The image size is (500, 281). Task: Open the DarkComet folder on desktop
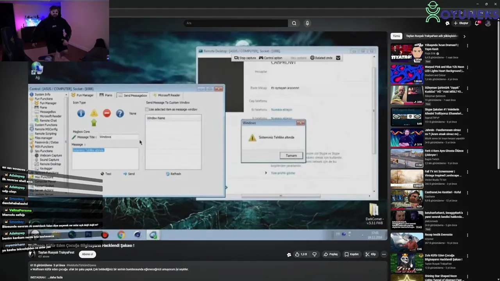374,214
